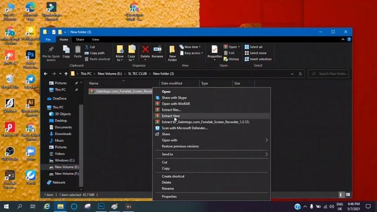Choose Create shortcut menu entry
Viewport: 377px width, 212px height.
click(x=211, y=177)
